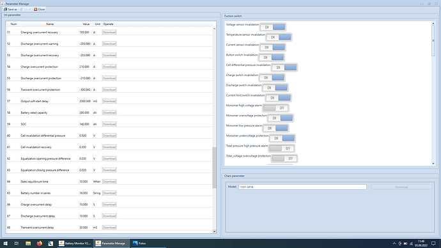Click the Model input field

pos(302,187)
